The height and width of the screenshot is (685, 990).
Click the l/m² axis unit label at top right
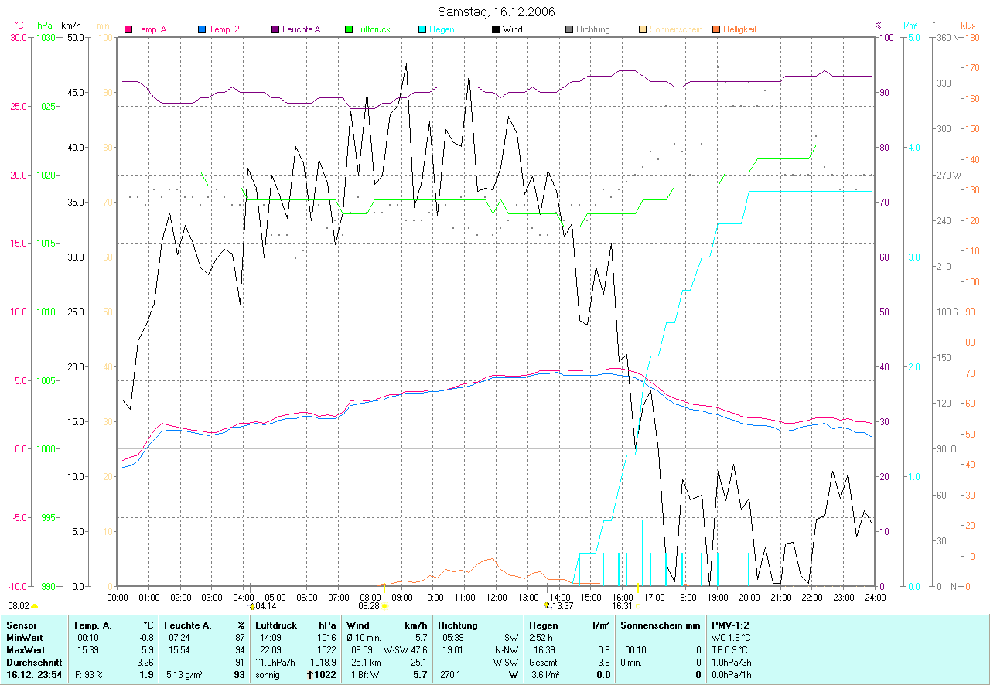910,26
